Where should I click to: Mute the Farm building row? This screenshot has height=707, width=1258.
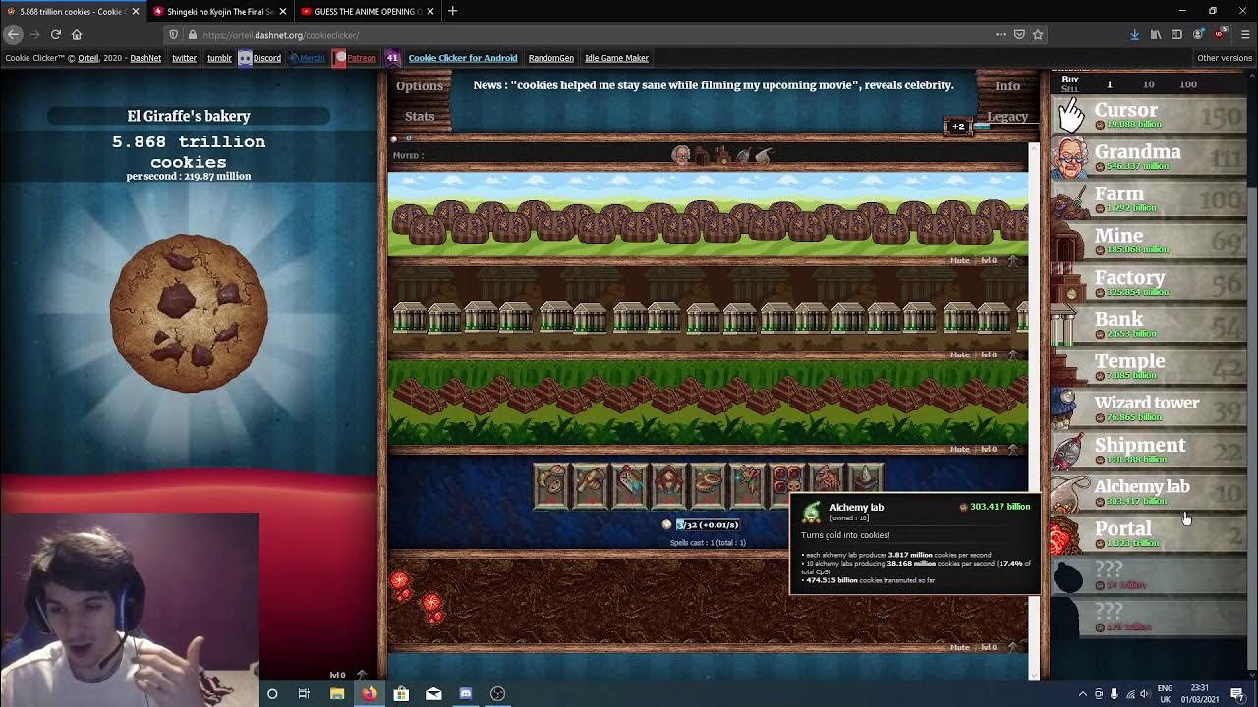(x=959, y=261)
